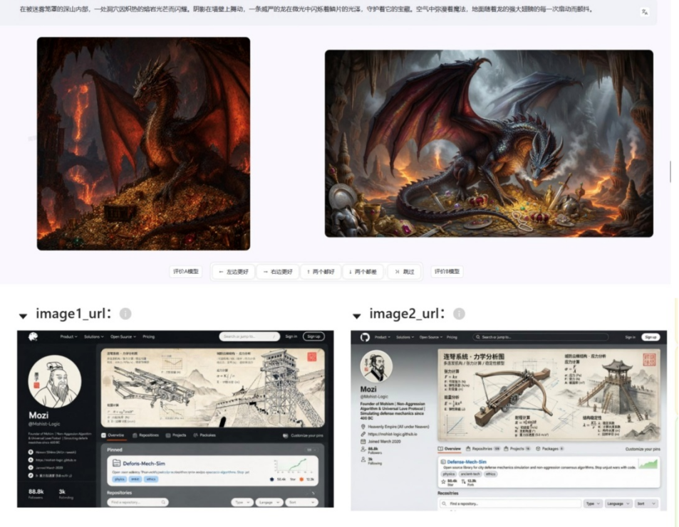Open Language dropdown in image2 mockup
Image resolution: width=679 pixels, height=527 pixels.
tap(618, 504)
